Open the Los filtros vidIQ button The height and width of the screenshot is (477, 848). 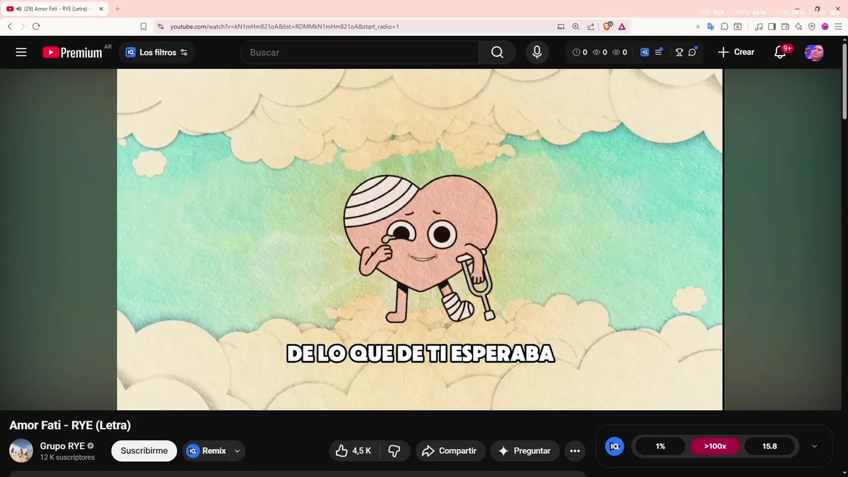click(157, 52)
